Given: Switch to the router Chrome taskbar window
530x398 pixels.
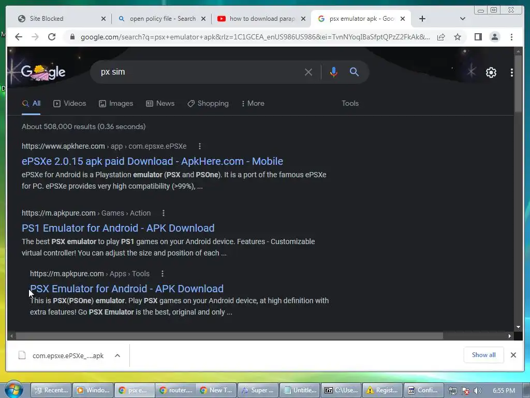Looking at the screenshot, I should coord(176,390).
